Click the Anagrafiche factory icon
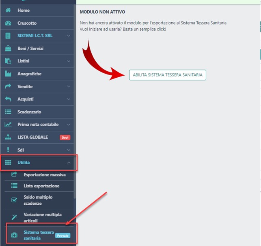The width and height of the screenshot is (261, 246). (8, 74)
